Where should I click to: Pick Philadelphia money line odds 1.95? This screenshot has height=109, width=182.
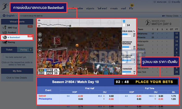pos(173,99)
